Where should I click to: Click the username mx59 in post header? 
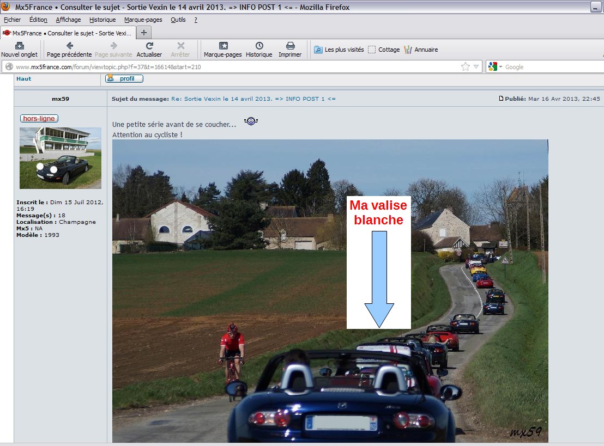click(61, 99)
